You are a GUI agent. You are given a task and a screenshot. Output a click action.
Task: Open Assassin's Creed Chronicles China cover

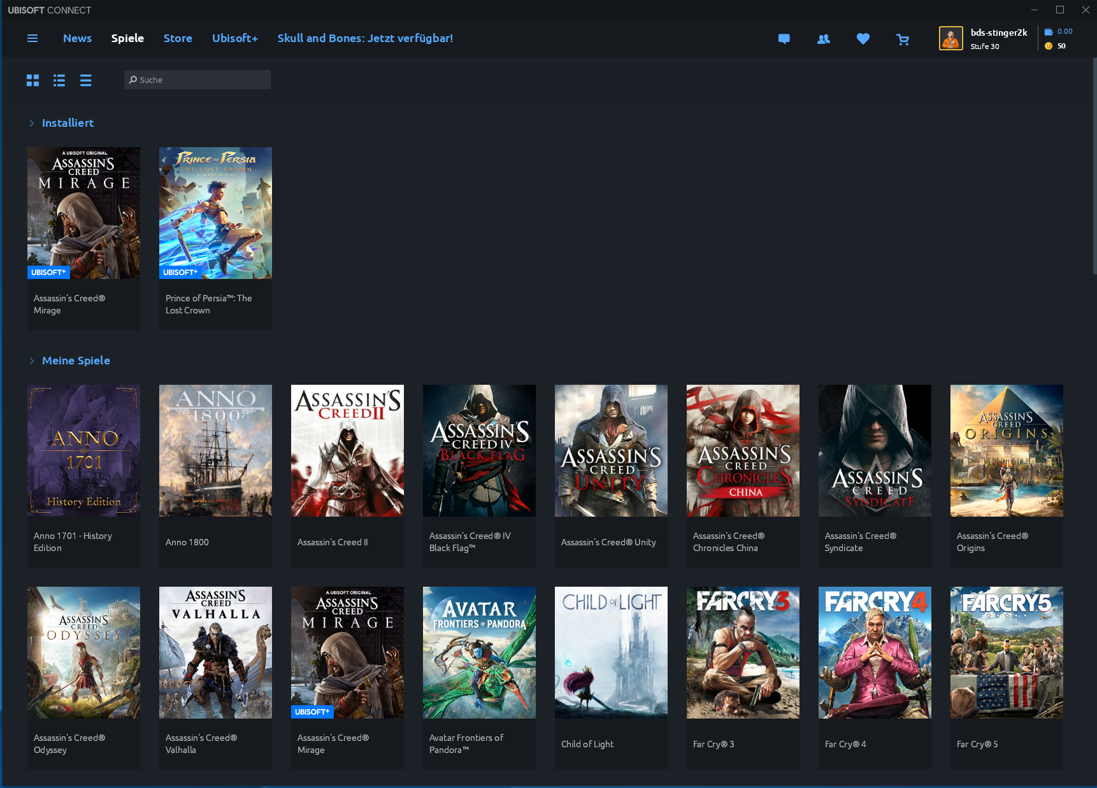743,450
